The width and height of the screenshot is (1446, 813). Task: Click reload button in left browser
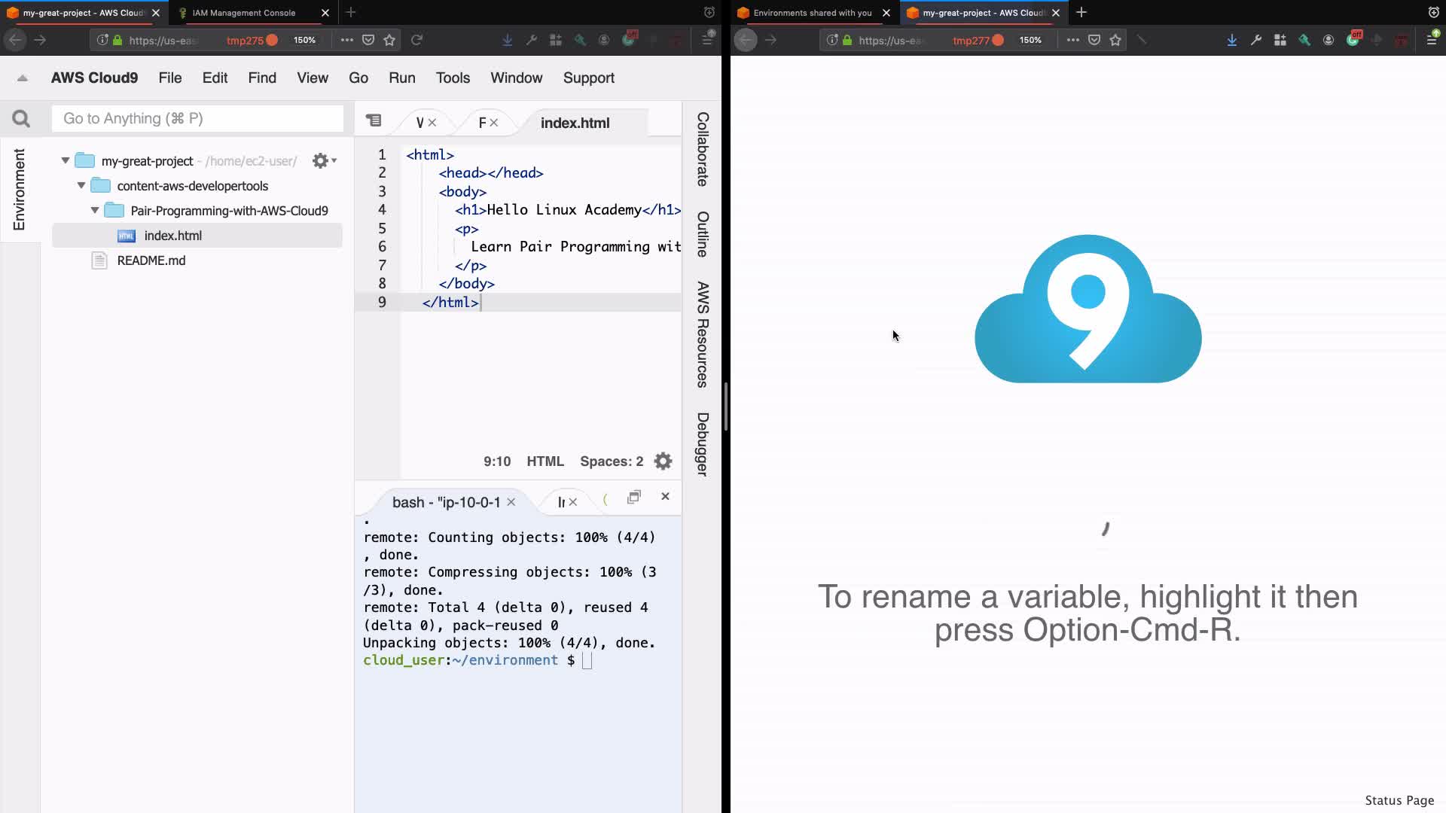point(416,41)
